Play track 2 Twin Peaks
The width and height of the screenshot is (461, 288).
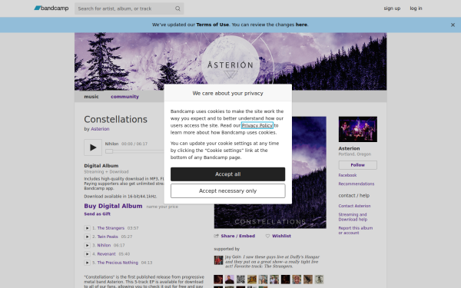tap(87, 237)
